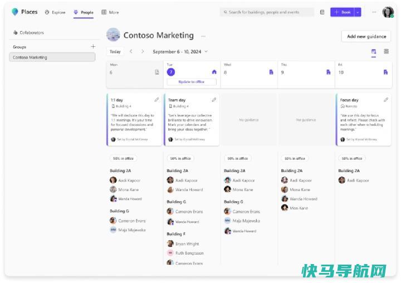Edit the 1:1 day guidance
This screenshot has width=401, height=283.
pos(157,100)
